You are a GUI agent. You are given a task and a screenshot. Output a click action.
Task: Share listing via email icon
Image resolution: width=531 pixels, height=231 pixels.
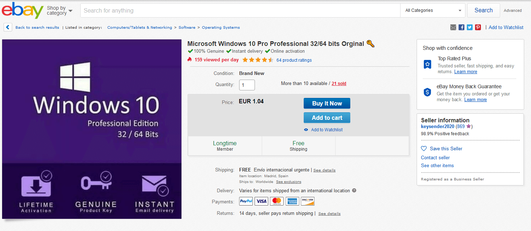[x=453, y=27]
